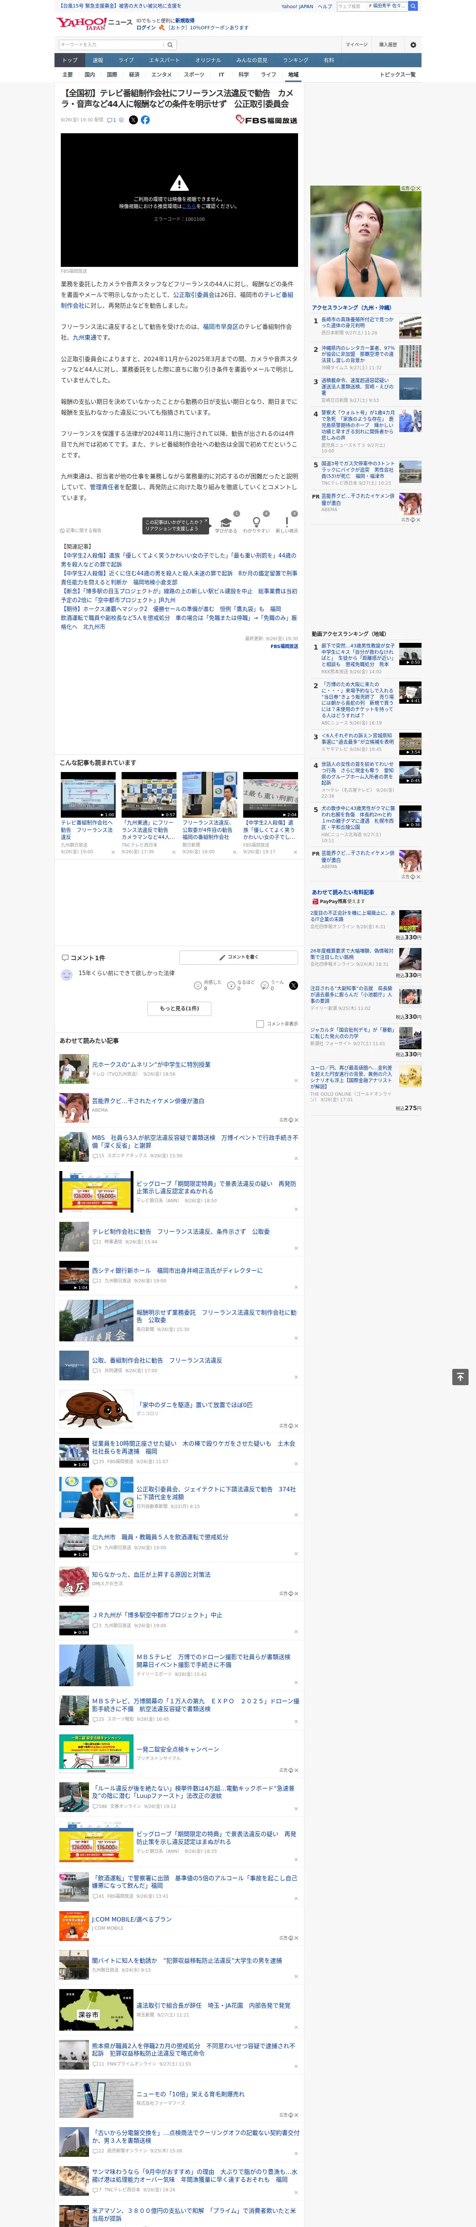Open the オリジナル tab
Viewport: 476px width, 2227px height.
(x=208, y=61)
